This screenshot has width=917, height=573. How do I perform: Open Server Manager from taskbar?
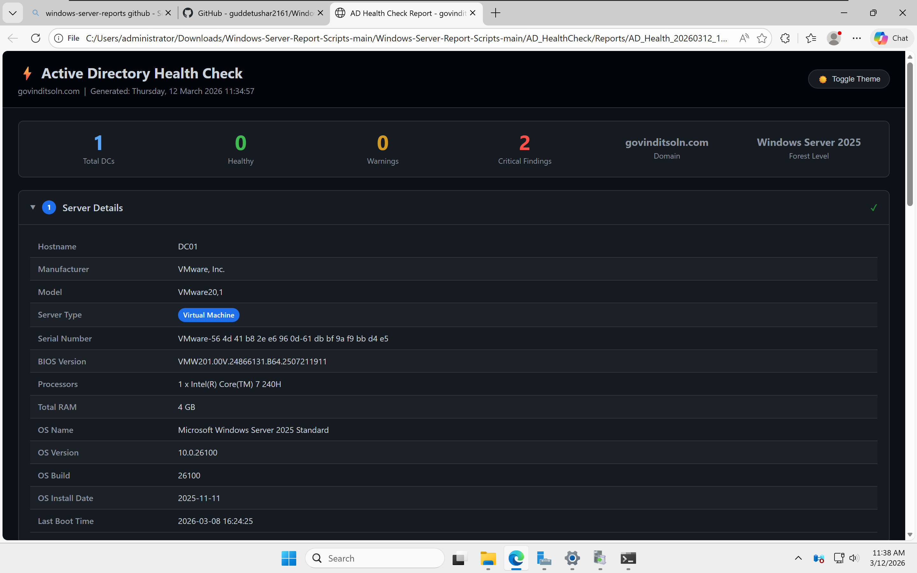coord(544,558)
